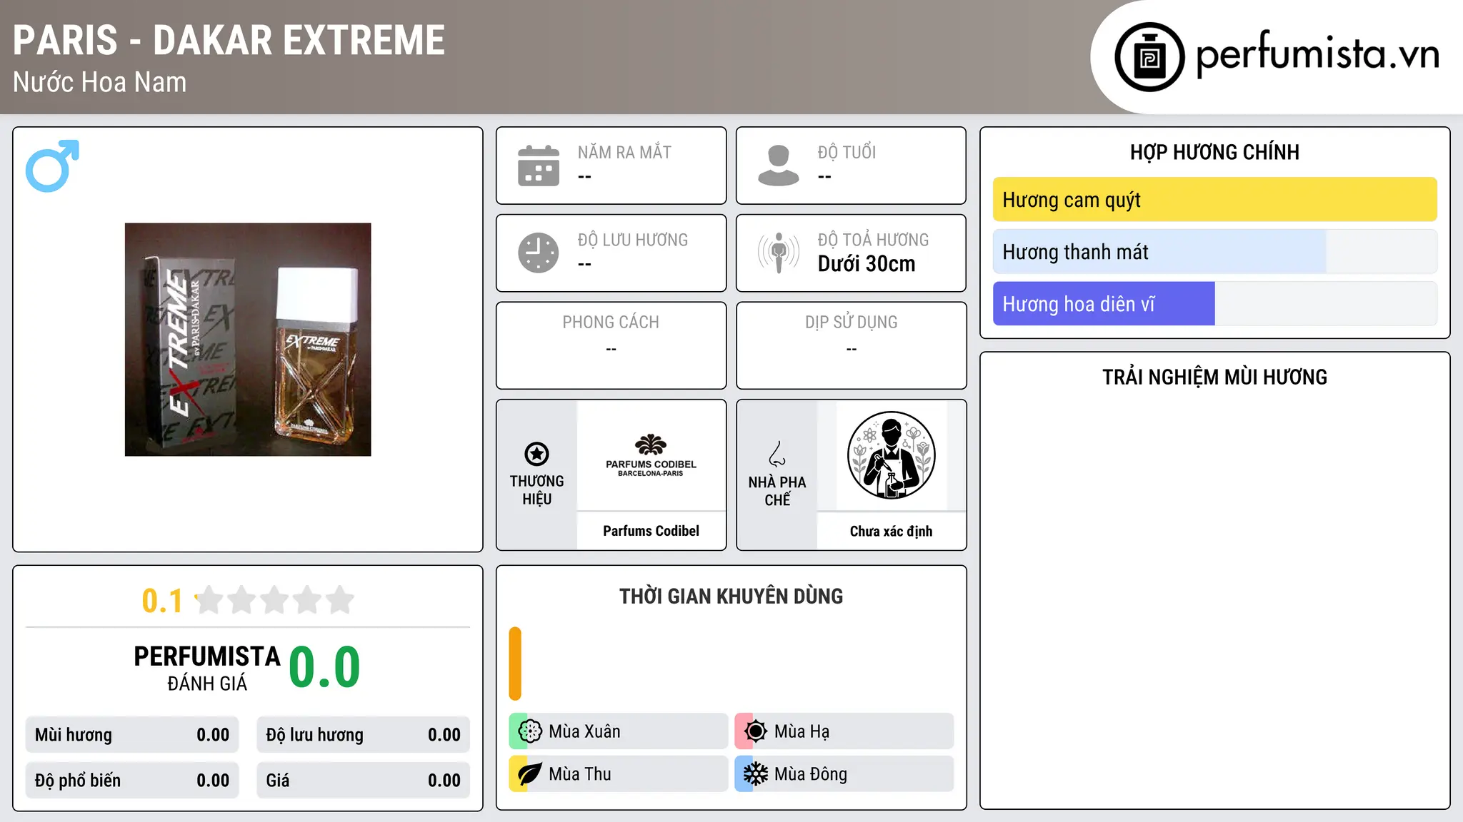1463x822 pixels.
Task: Click the HỢP HƯƠNG CHÍNH heading
Action: pos(1214,152)
